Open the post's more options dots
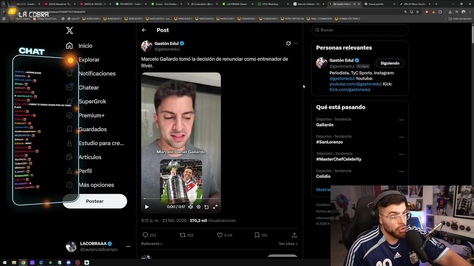This screenshot has width=474, height=266. [x=296, y=43]
